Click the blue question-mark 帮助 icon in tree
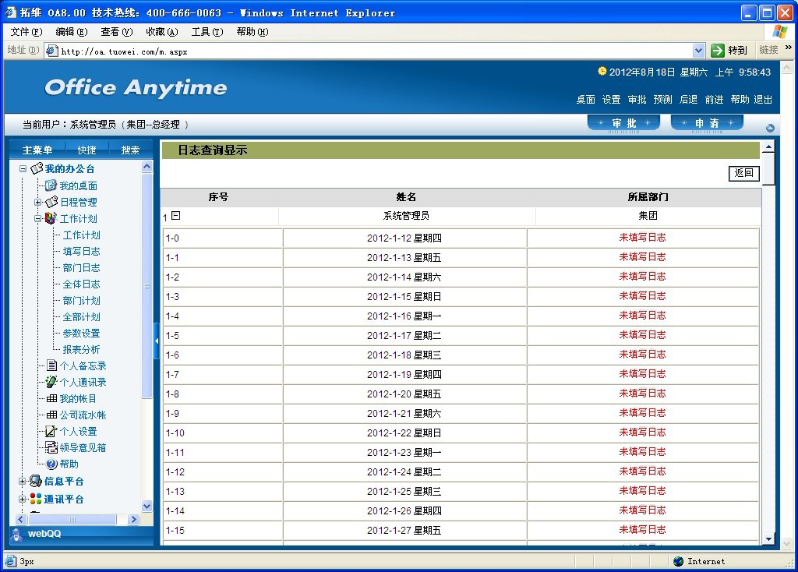798x572 pixels. tap(51, 464)
